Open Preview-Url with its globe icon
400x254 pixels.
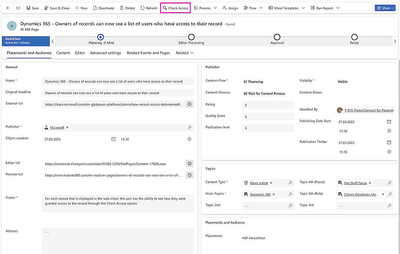click(189, 175)
